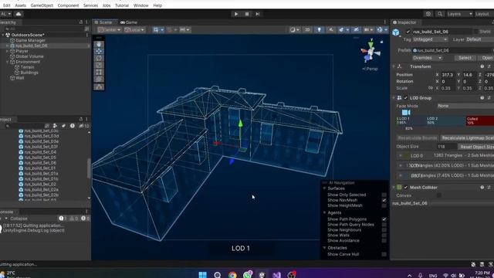Open Transform component help icon
The height and width of the screenshot is (278, 494).
482,66
